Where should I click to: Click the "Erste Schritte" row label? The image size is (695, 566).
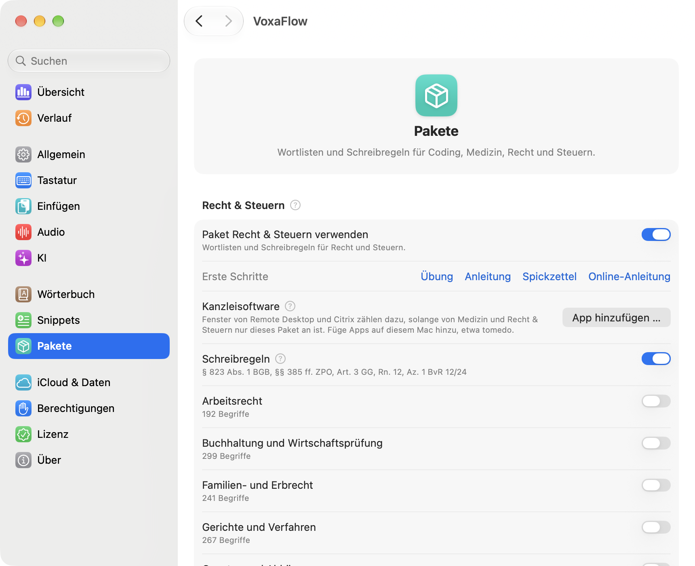click(x=235, y=277)
